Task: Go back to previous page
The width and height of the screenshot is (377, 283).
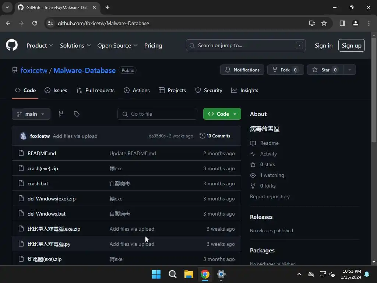Action: click(8, 23)
